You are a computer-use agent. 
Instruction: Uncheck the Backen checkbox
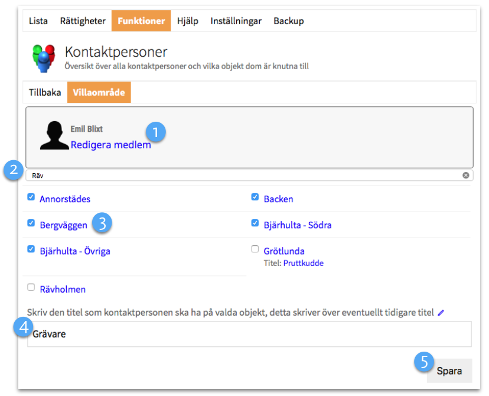tap(255, 197)
